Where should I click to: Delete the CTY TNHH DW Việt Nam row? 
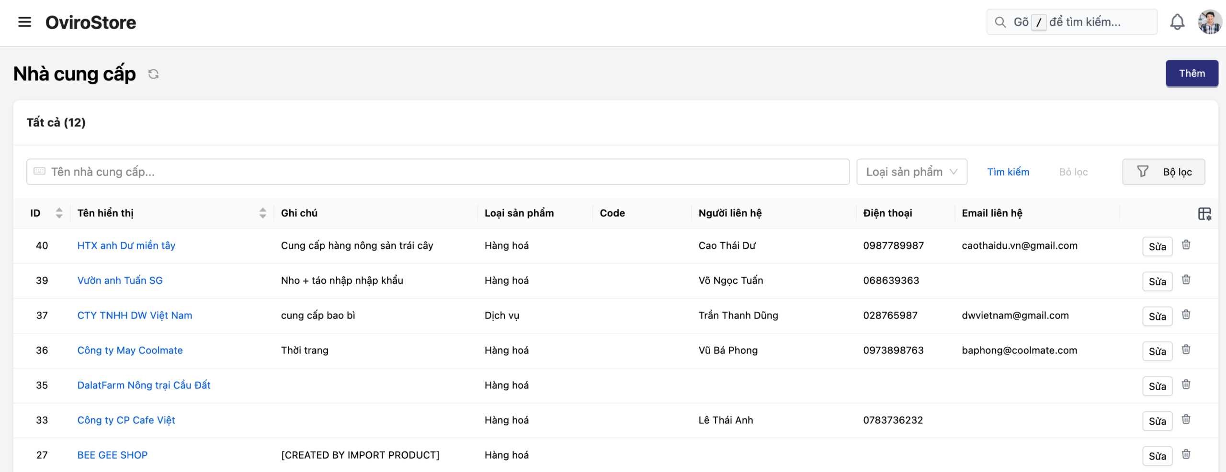point(1186,315)
